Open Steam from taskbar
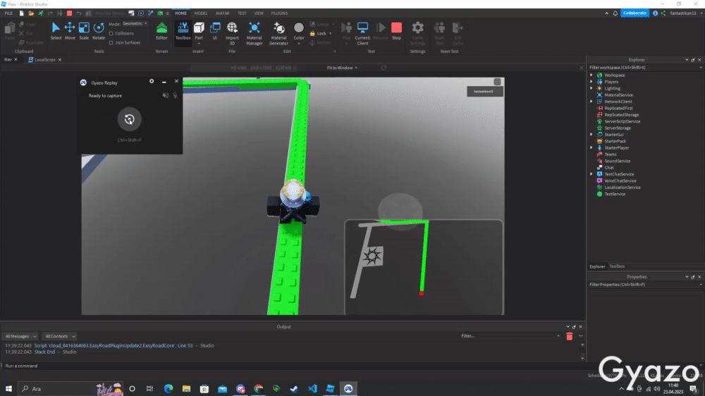This screenshot has height=396, width=705. click(294, 388)
